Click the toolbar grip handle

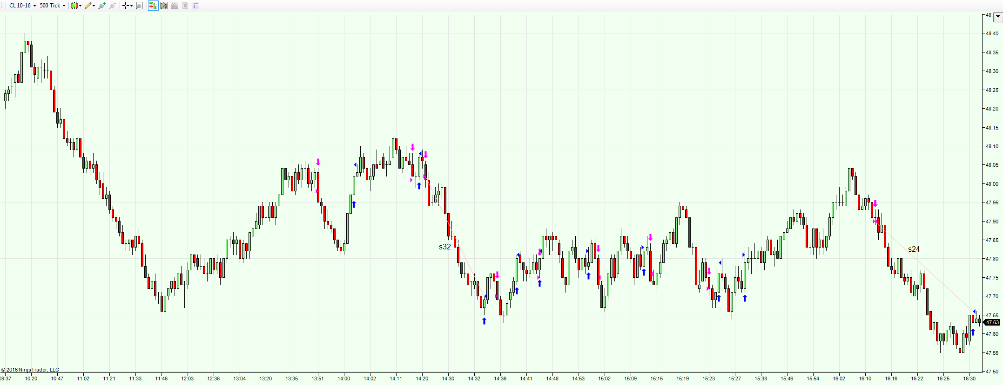[3, 6]
